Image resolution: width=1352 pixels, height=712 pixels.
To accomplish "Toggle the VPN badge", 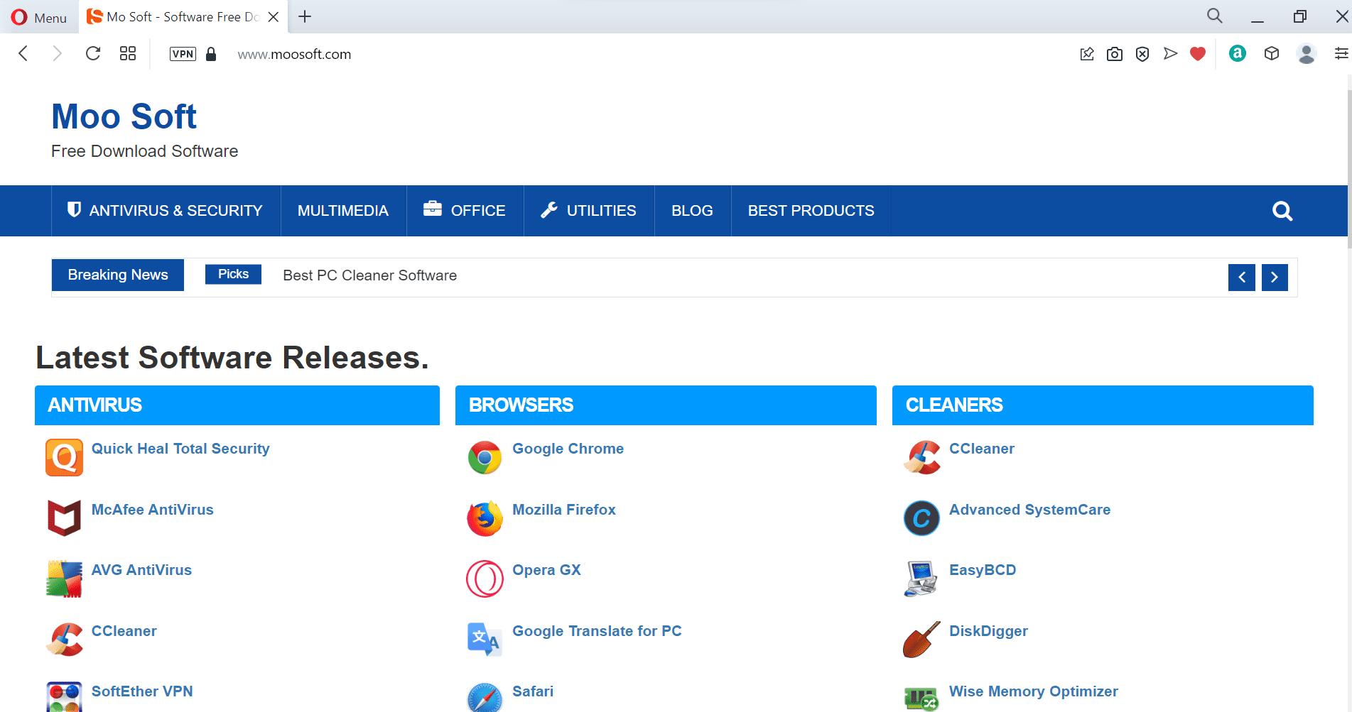I will click(183, 54).
